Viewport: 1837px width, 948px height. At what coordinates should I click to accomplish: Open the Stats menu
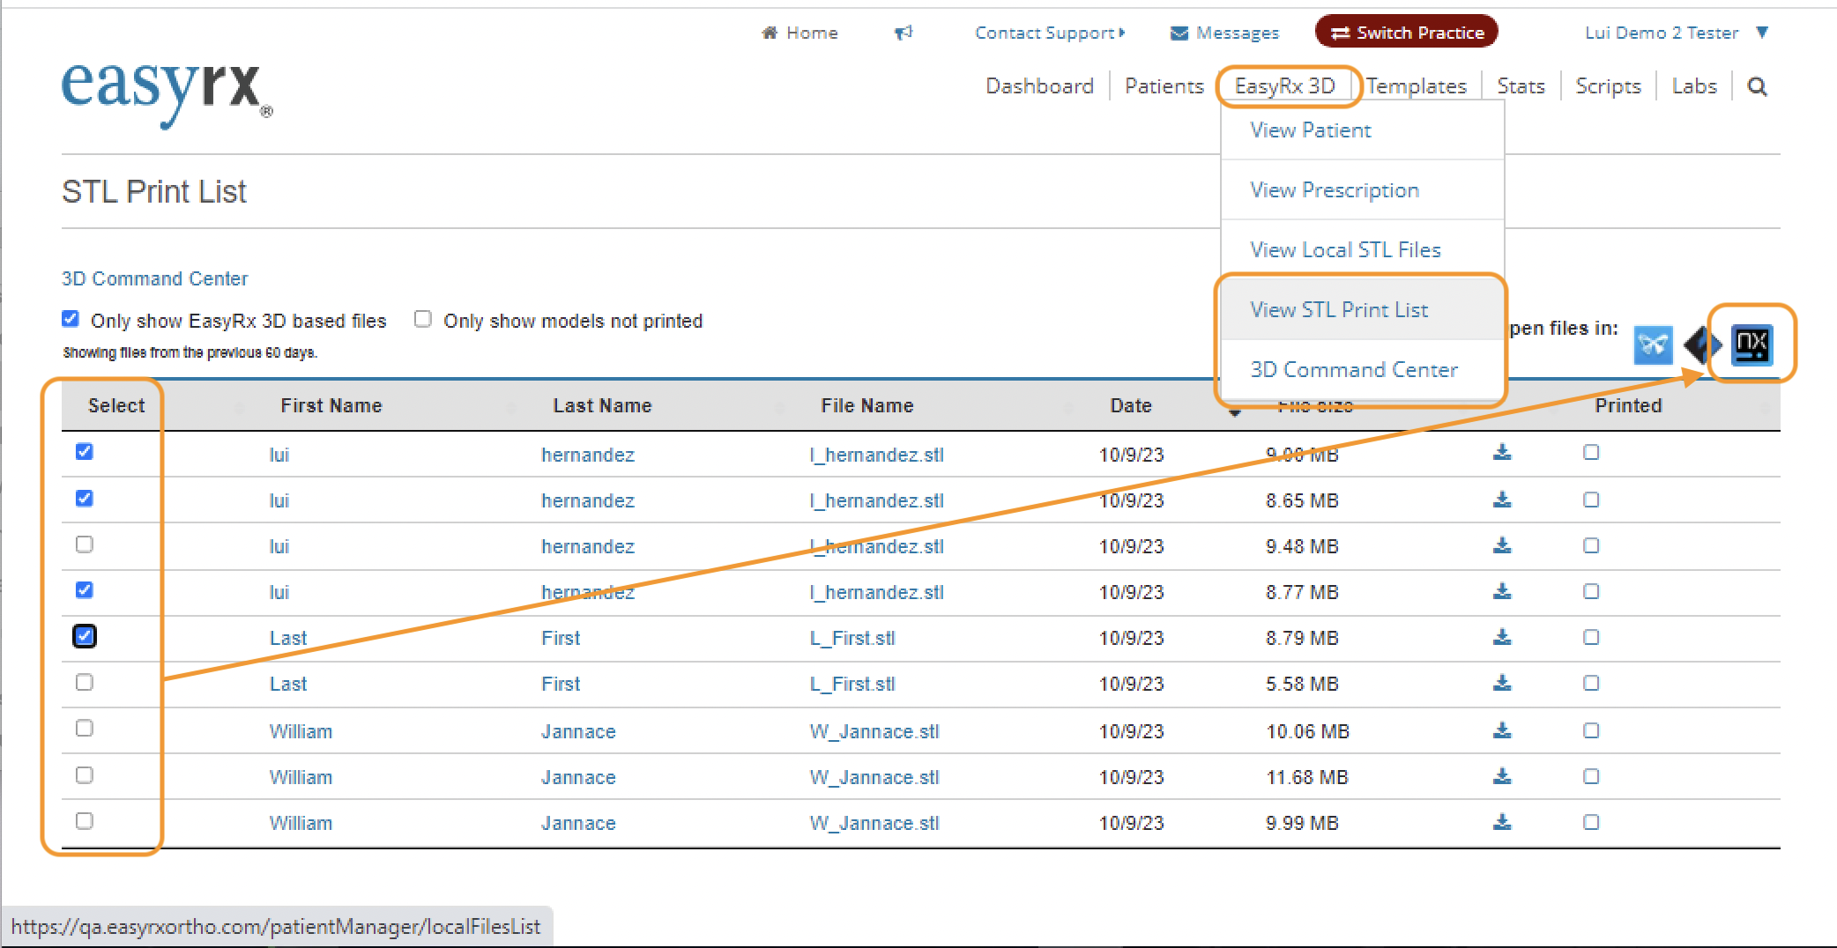(x=1521, y=86)
